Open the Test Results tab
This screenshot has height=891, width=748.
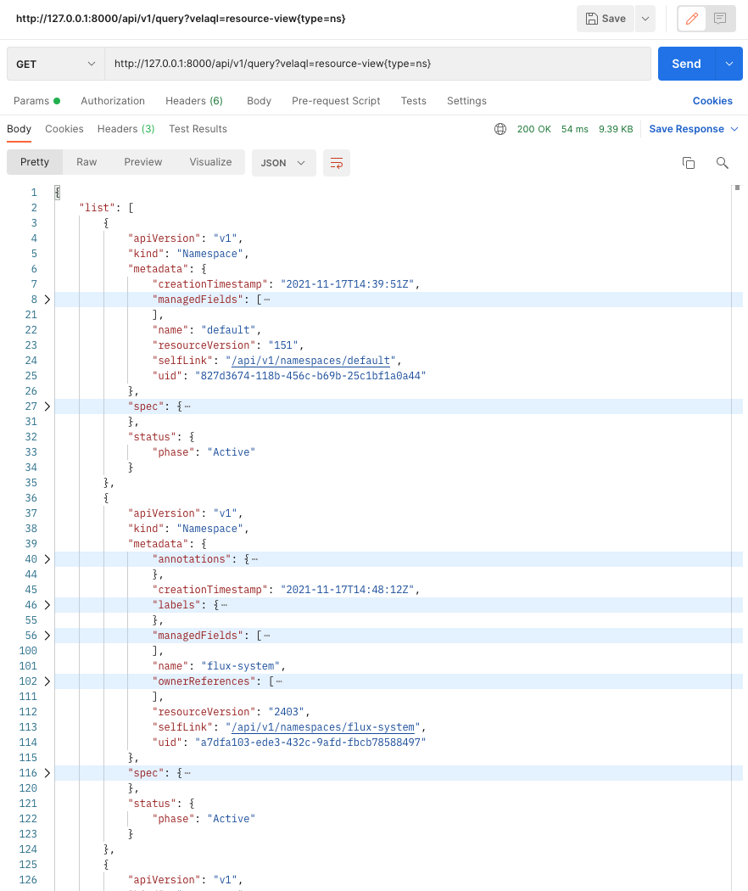tap(198, 129)
